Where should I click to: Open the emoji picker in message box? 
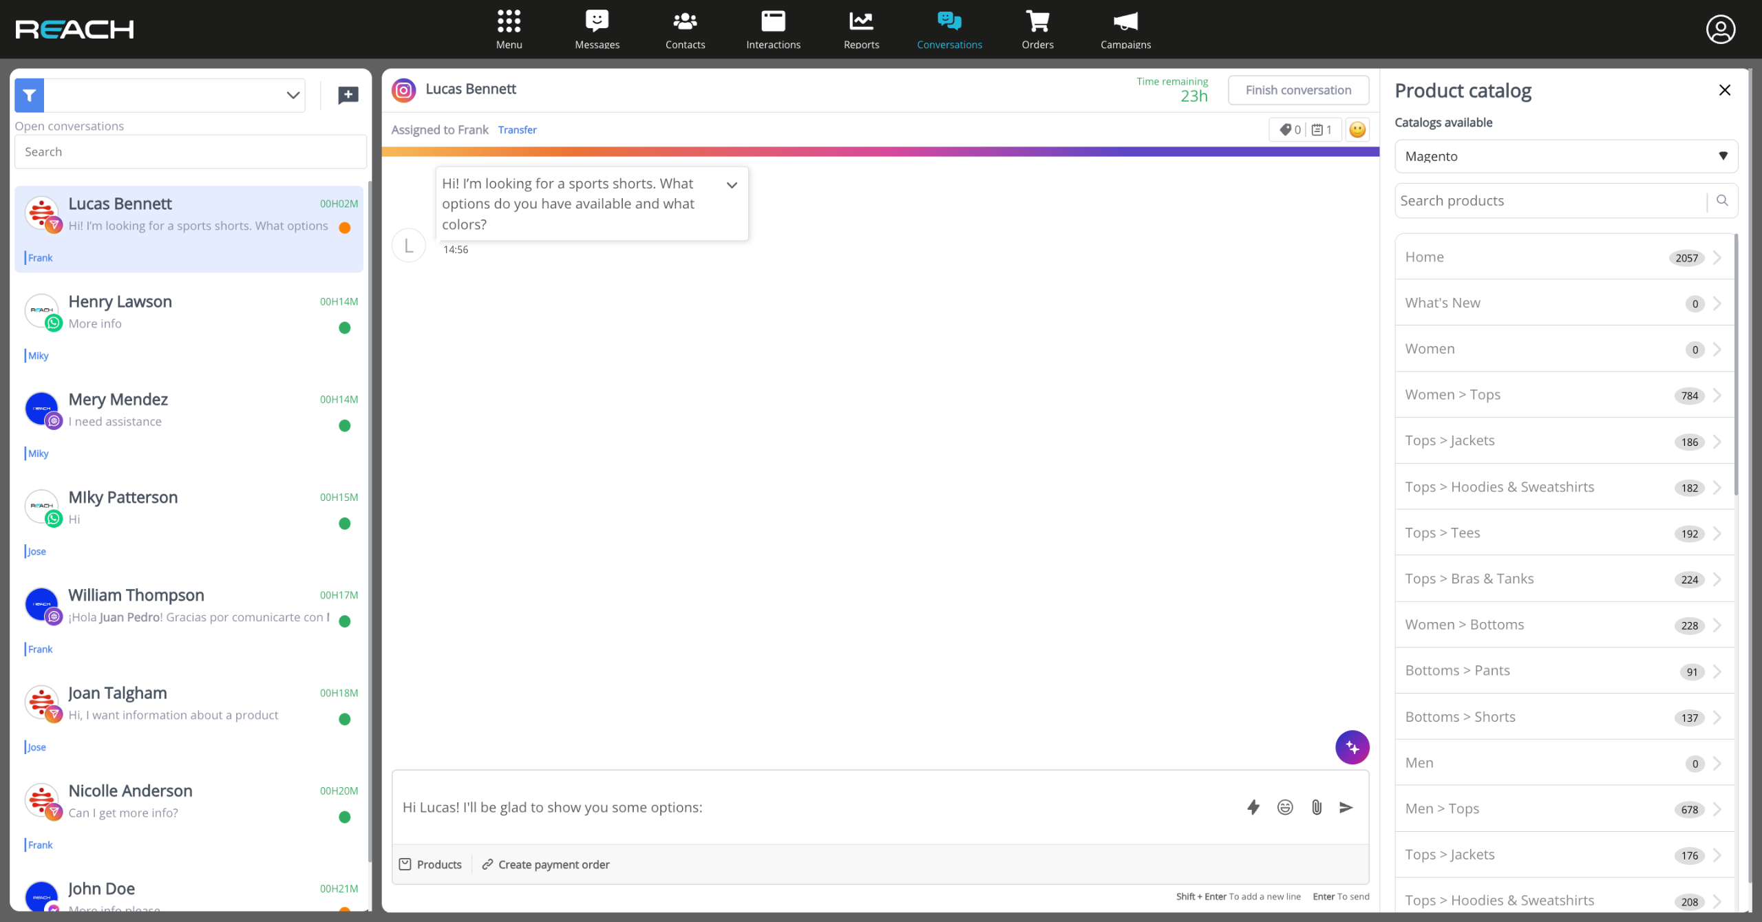(1285, 807)
